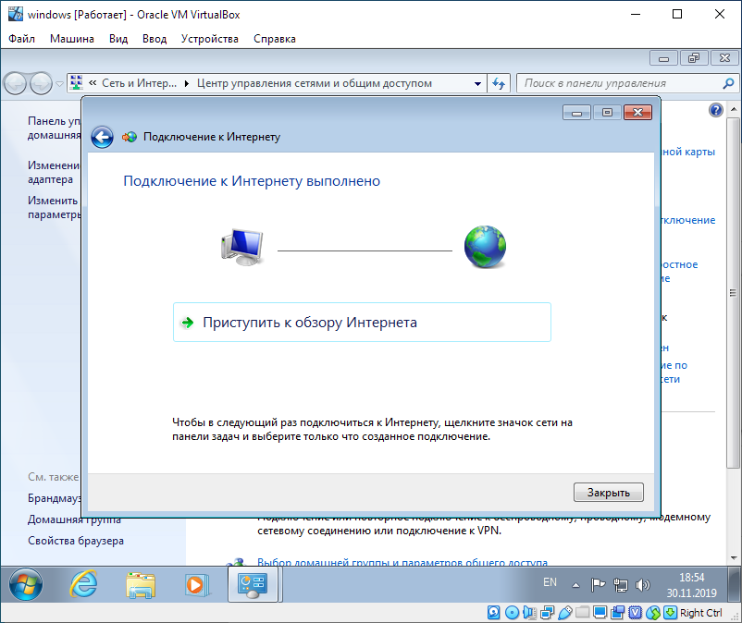The height and width of the screenshot is (623, 742).
Task: Click the Action Center flag tray icon
Action: point(599,585)
